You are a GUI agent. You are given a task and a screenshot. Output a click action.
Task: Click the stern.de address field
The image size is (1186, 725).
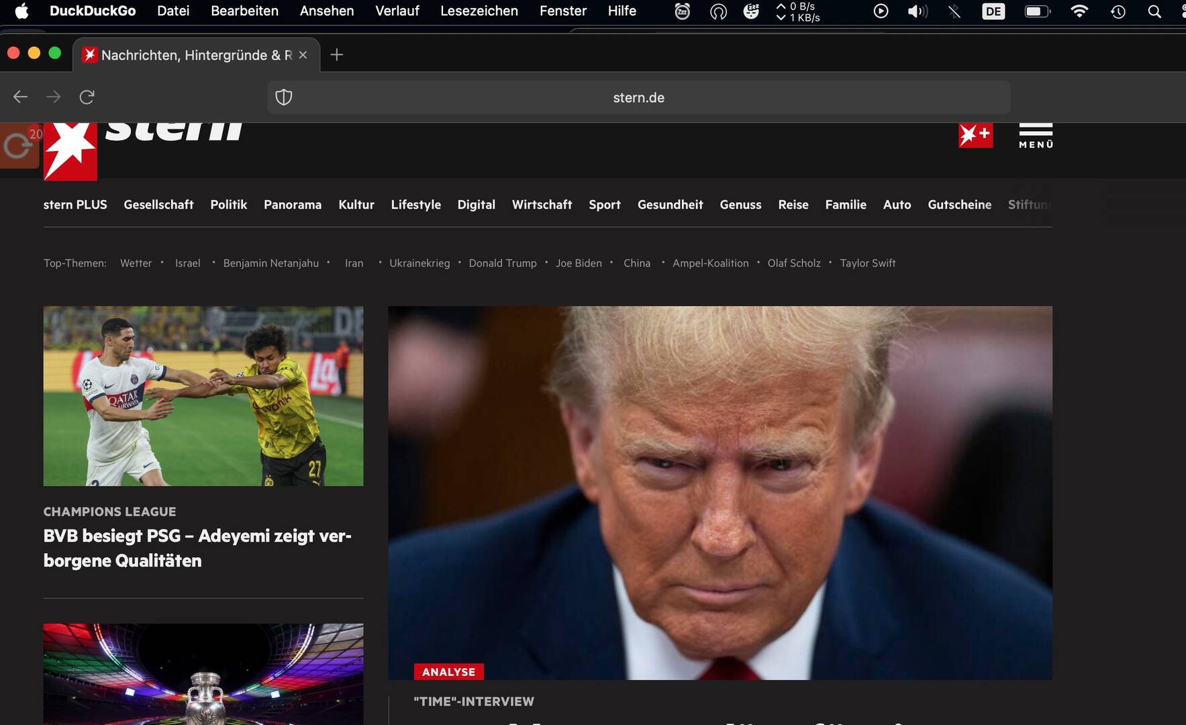click(638, 97)
